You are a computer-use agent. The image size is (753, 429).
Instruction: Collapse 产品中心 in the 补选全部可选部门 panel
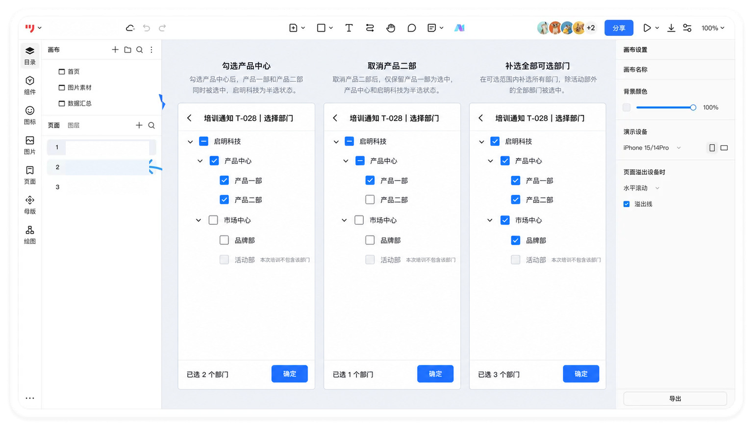(x=490, y=161)
